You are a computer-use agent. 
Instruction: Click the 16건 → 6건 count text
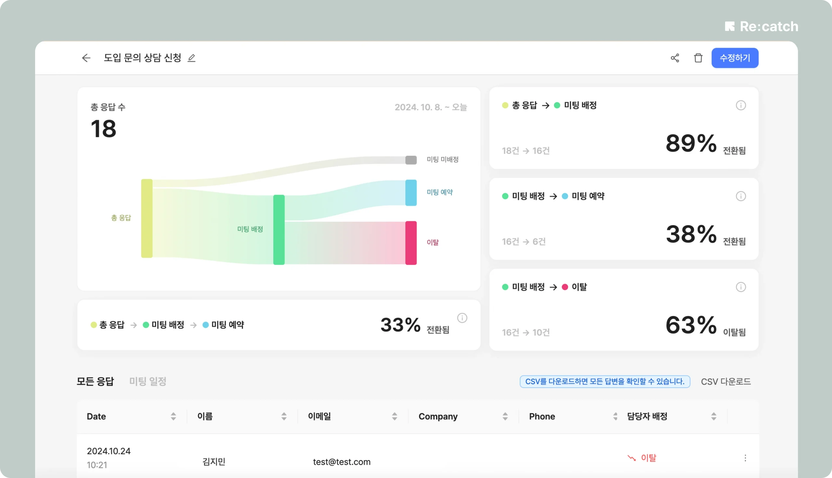tap(524, 242)
